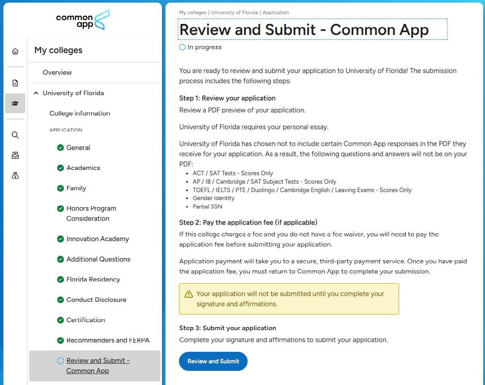Click the In progress status icon under title
The image size is (485, 385).
pyautogui.click(x=183, y=47)
